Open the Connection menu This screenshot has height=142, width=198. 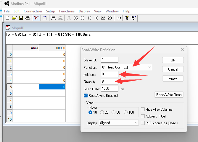point(33,11)
